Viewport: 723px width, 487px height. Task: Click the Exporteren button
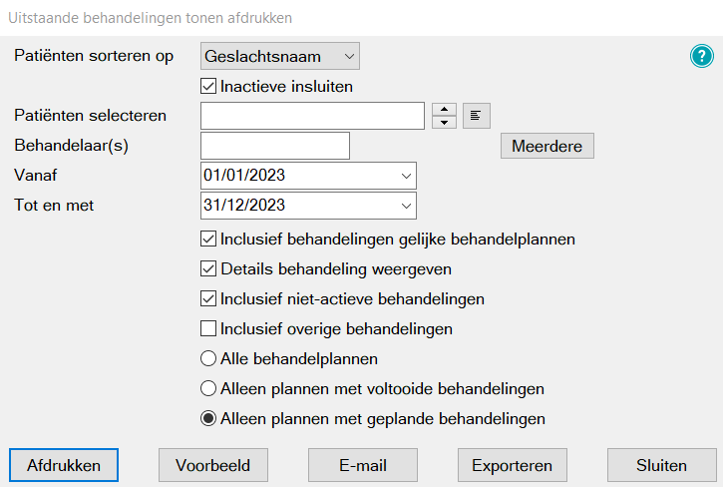tap(513, 465)
